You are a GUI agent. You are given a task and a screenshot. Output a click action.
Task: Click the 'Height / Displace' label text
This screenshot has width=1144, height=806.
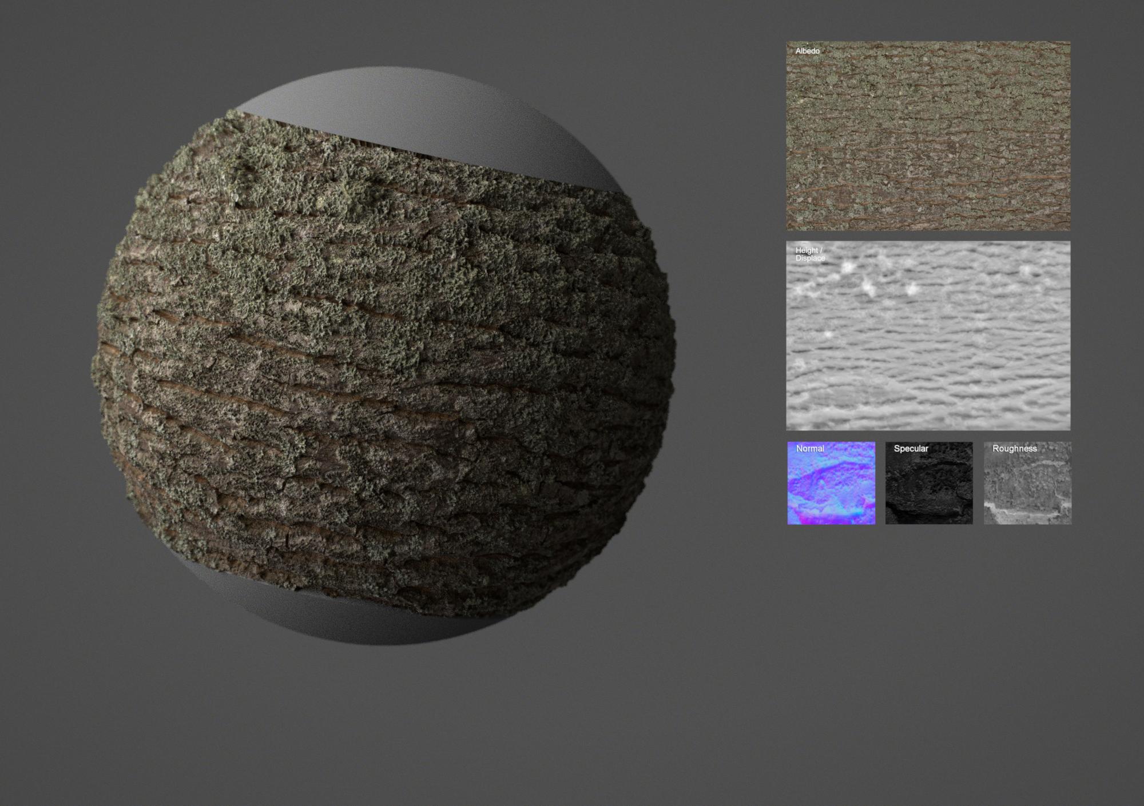click(810, 254)
